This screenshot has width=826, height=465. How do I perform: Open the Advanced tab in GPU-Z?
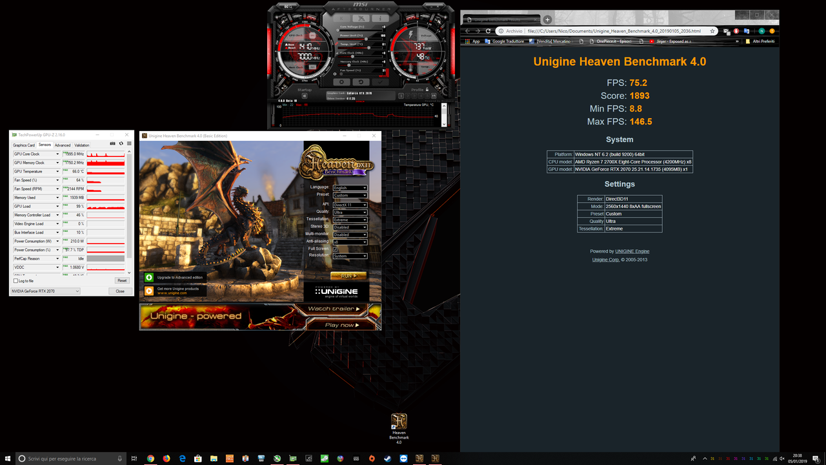63,145
